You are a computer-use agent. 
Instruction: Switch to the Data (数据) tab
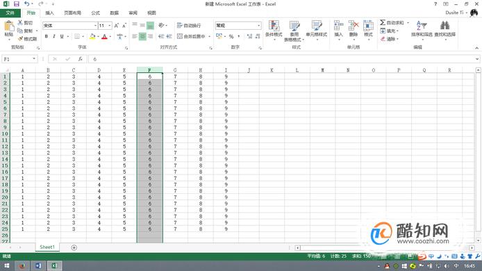tap(115, 13)
